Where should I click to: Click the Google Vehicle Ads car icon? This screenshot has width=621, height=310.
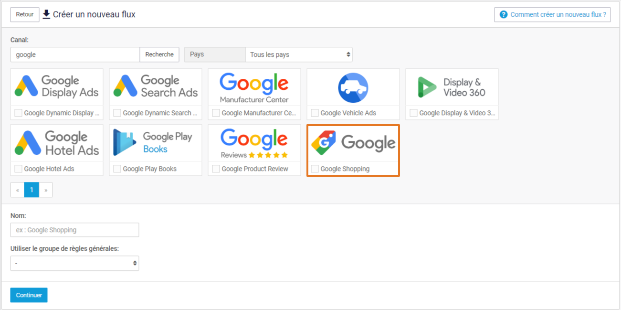coord(353,87)
